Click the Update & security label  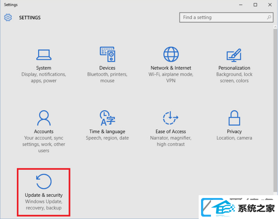[44, 195]
